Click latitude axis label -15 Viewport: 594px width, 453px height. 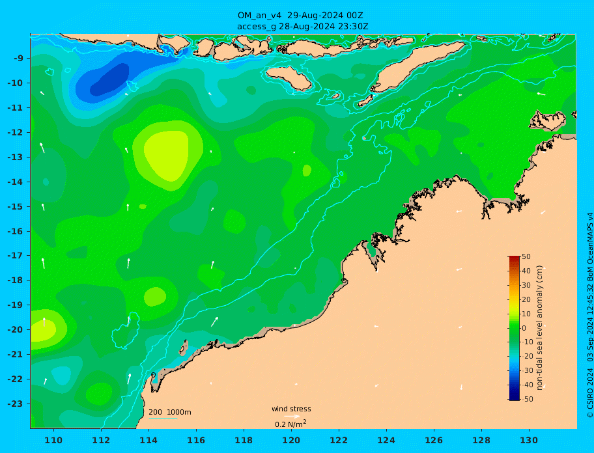coord(15,206)
